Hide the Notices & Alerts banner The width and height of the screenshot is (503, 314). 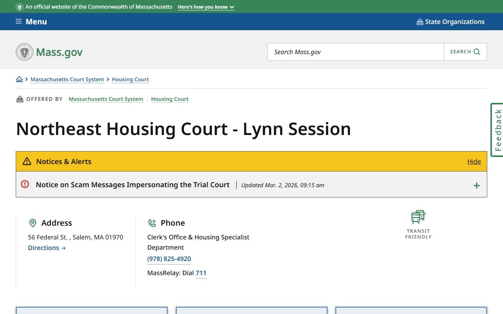pyautogui.click(x=474, y=161)
